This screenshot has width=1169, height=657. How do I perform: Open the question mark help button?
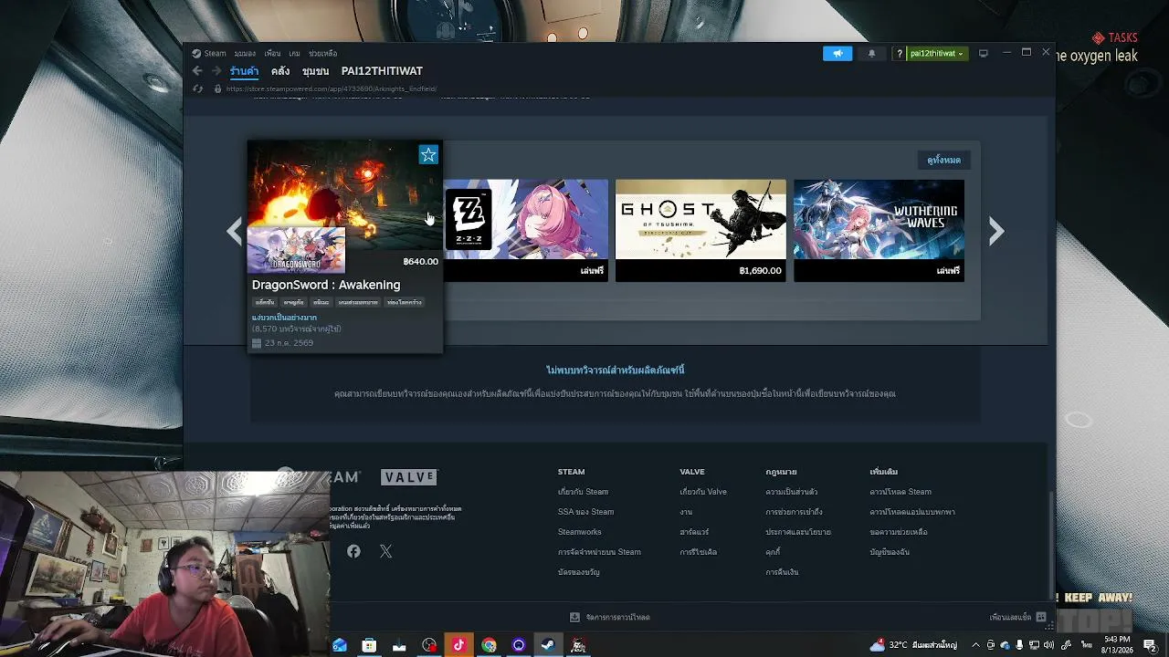coord(900,53)
